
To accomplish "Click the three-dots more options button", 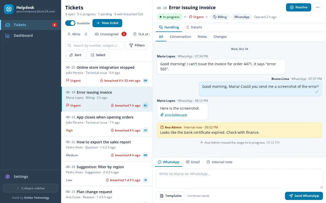I will point(317,7).
